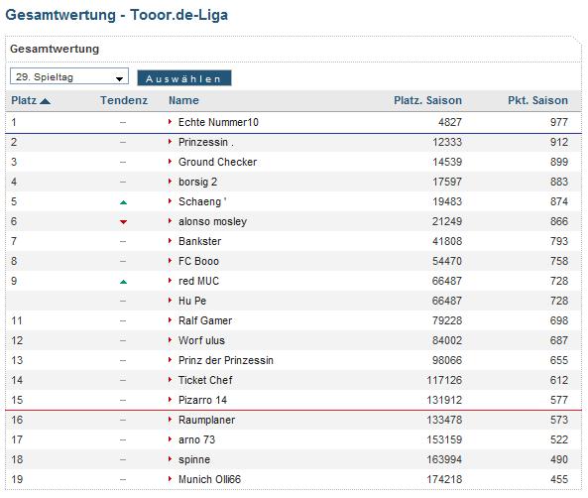This screenshot has height=498, width=588.
Task: Click the red arrow beside Raumplaner
Action: 170,420
